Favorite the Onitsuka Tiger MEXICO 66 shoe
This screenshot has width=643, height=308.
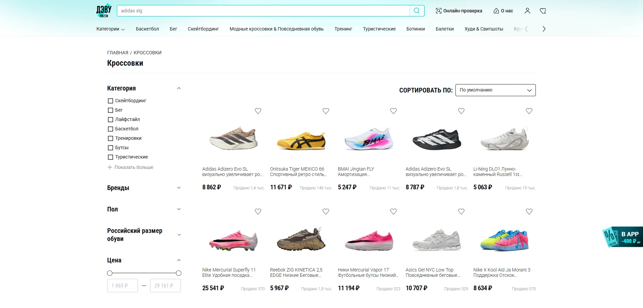point(326,111)
